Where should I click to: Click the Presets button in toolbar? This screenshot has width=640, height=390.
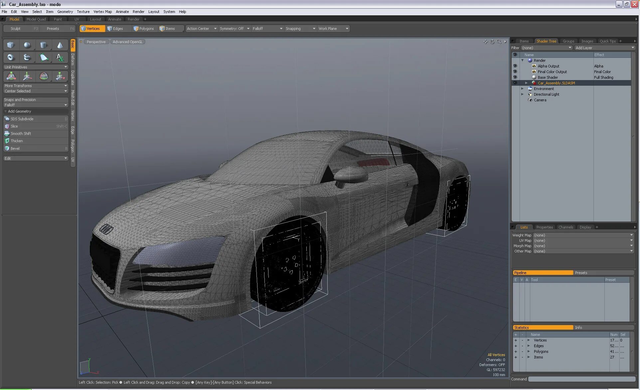point(58,29)
